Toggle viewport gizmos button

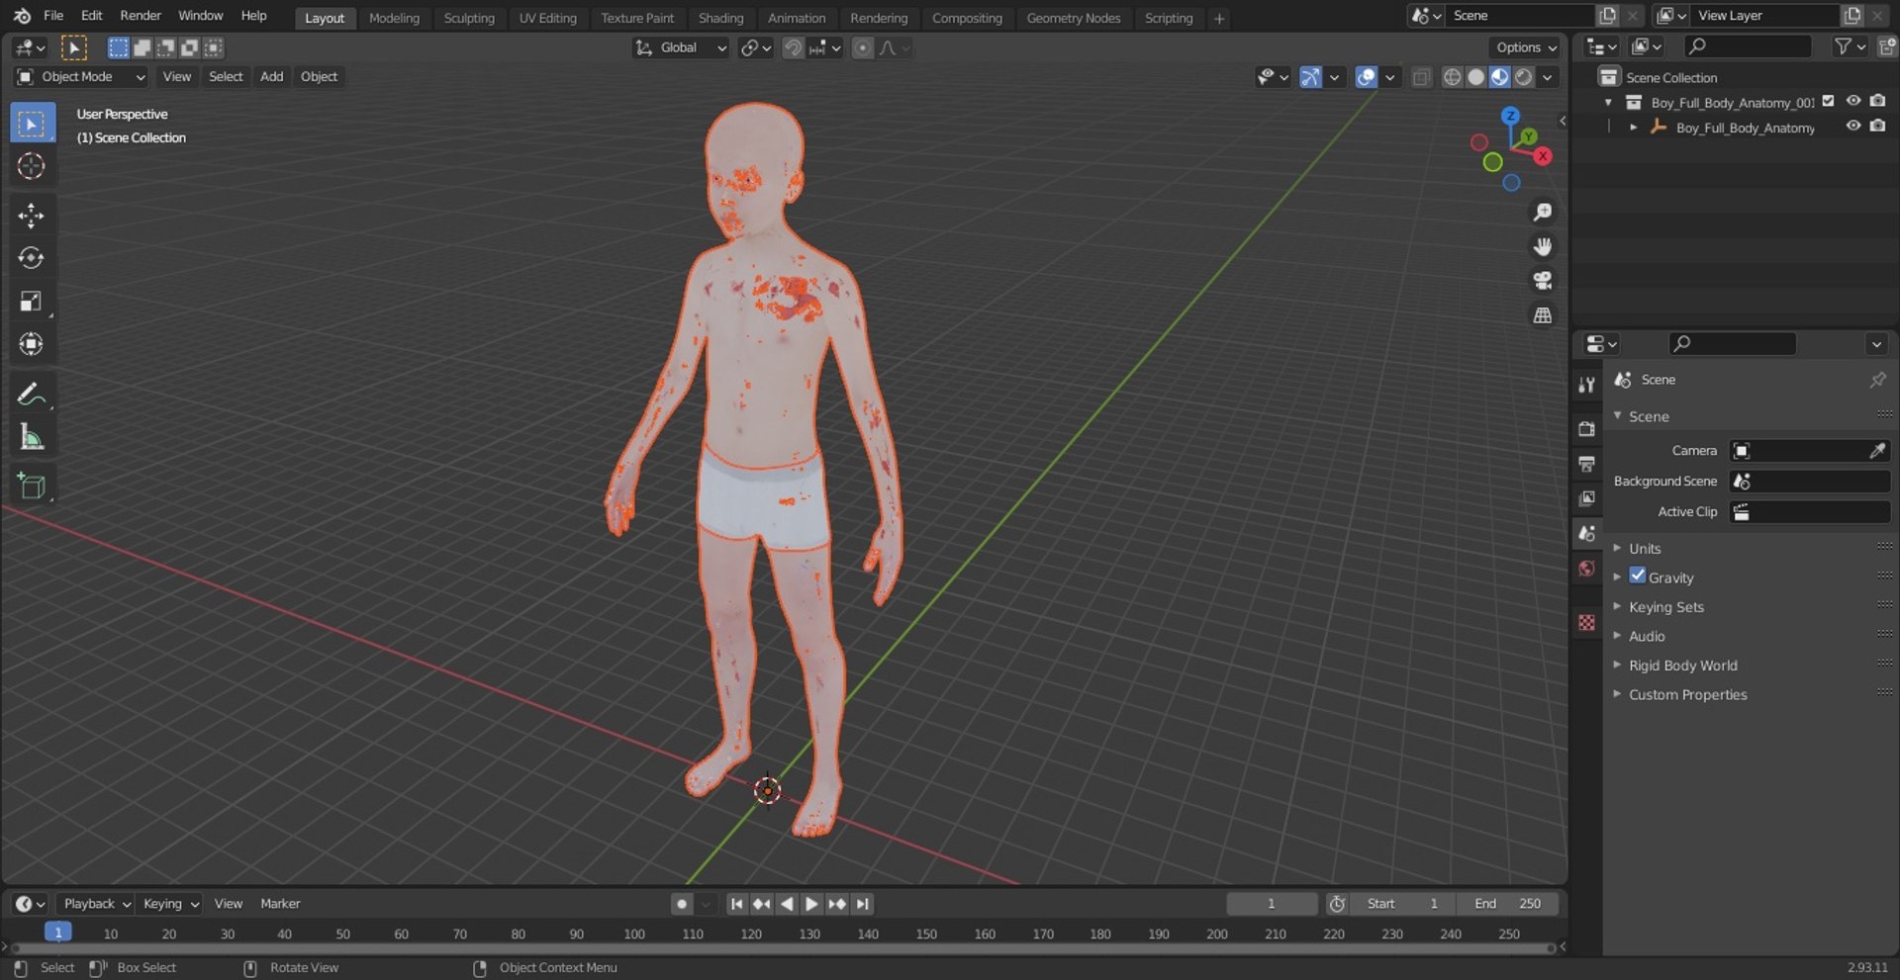1310,77
